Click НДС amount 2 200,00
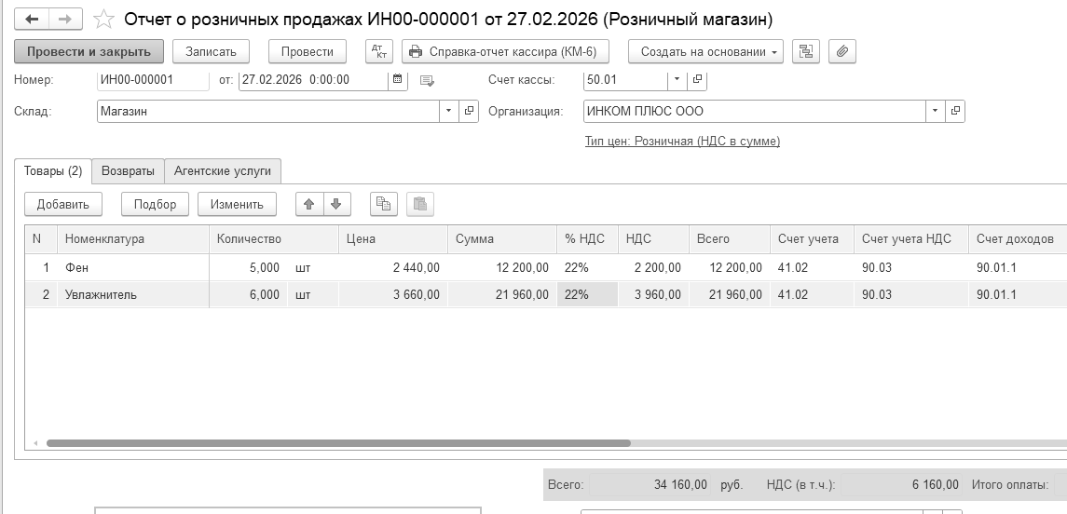This screenshot has width=1067, height=514. [653, 268]
